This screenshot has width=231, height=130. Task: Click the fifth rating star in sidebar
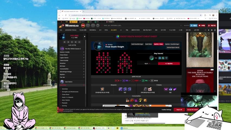click(x=79, y=42)
